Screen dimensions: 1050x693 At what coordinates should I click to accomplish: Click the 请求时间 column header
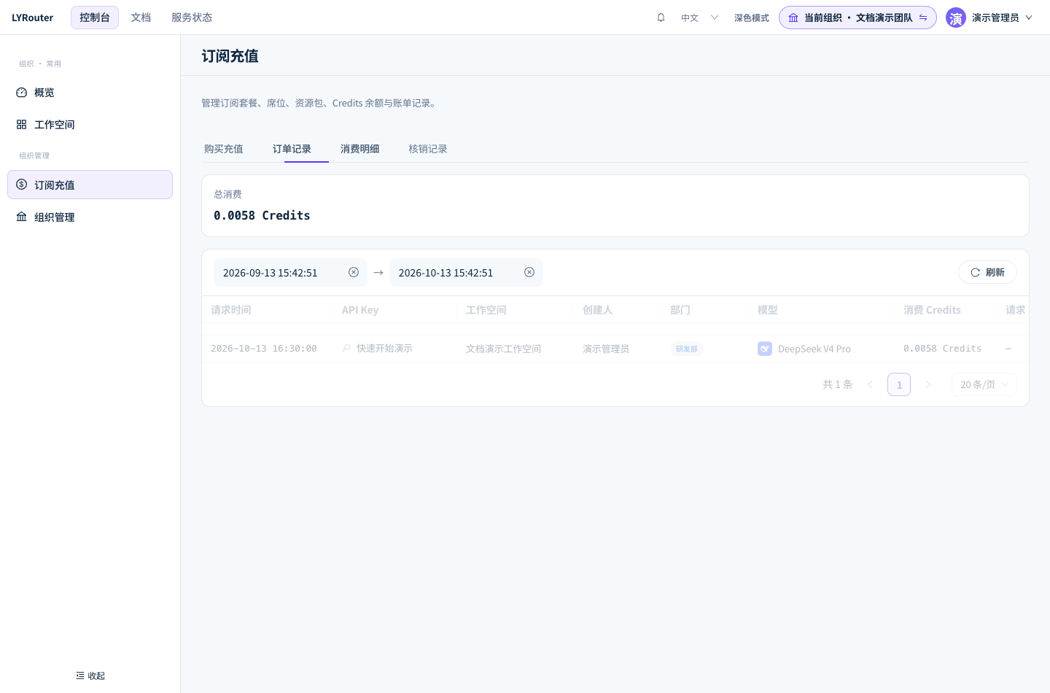coord(231,310)
